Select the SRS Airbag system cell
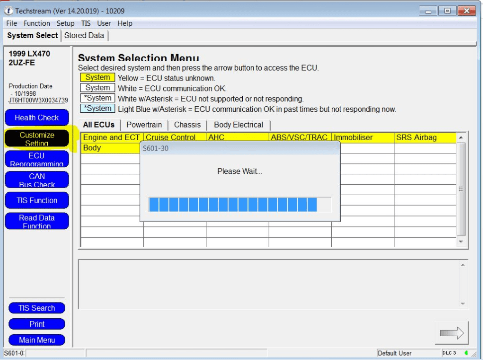Viewport: 483px width, 360px height. (x=425, y=138)
